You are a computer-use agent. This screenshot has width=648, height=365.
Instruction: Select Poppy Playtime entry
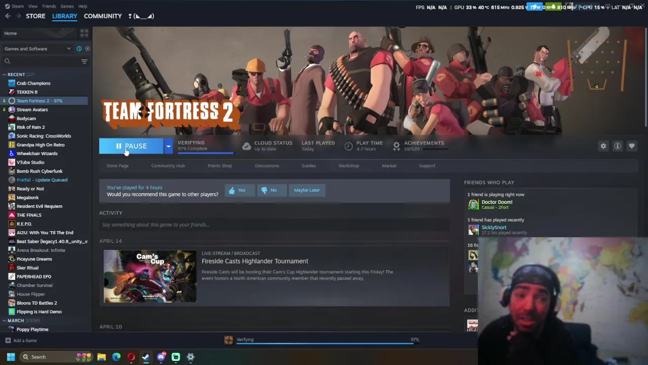32,329
